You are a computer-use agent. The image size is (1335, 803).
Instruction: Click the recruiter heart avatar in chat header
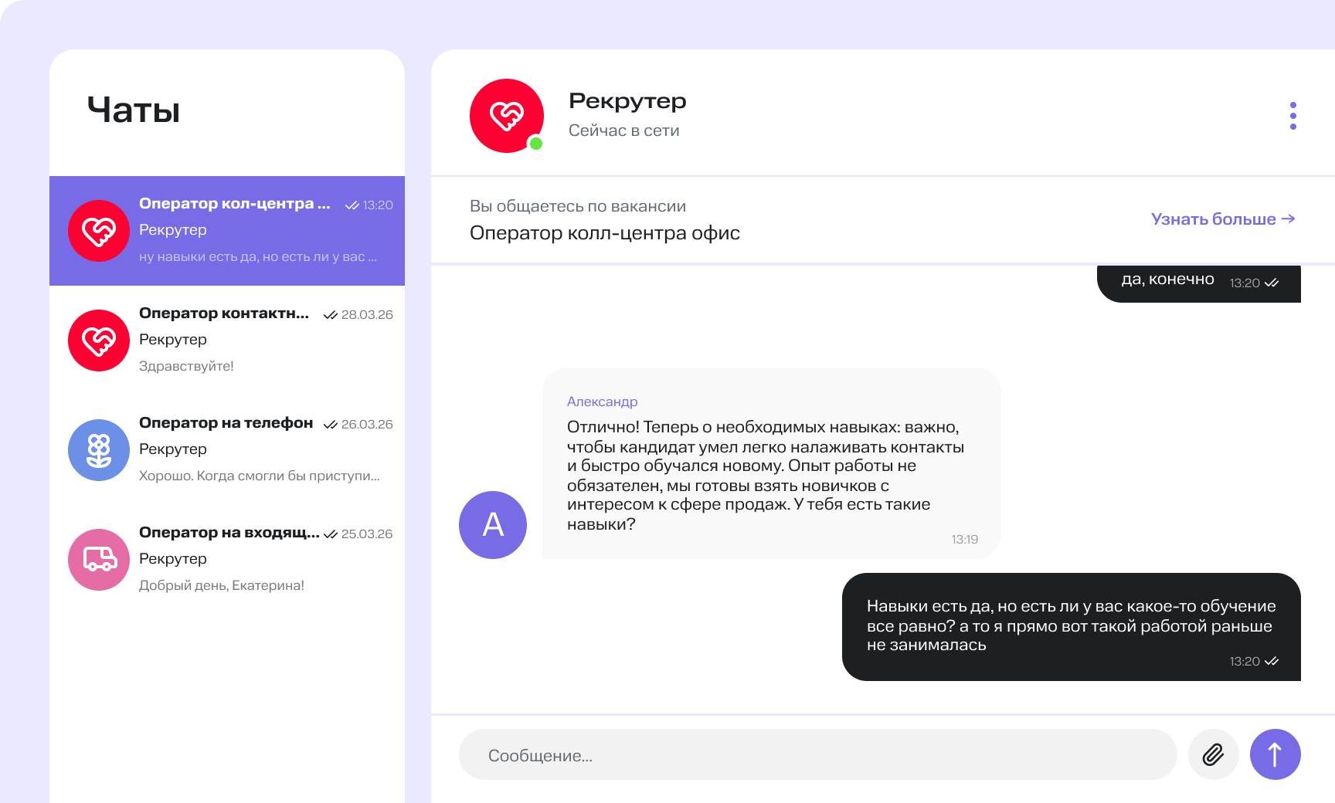pyautogui.click(x=506, y=116)
